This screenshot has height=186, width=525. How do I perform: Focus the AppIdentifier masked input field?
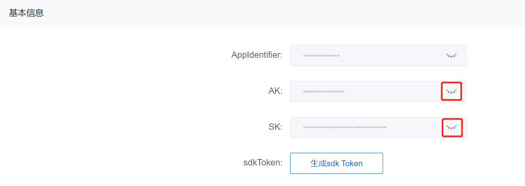click(x=378, y=56)
